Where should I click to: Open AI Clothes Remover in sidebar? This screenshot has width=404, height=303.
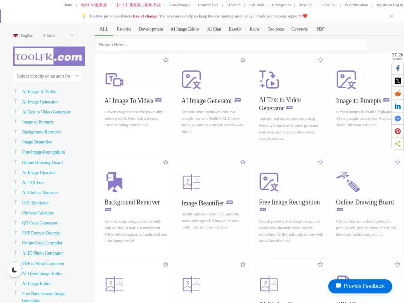[x=40, y=192]
